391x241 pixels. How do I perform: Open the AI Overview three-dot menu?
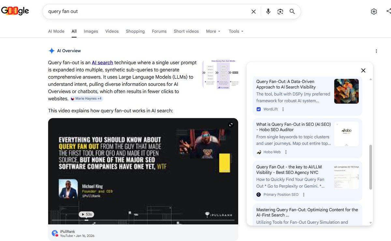tap(376, 51)
